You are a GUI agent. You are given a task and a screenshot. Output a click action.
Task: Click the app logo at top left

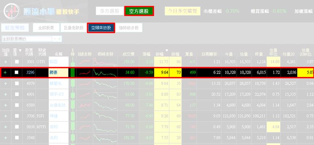point(12,11)
